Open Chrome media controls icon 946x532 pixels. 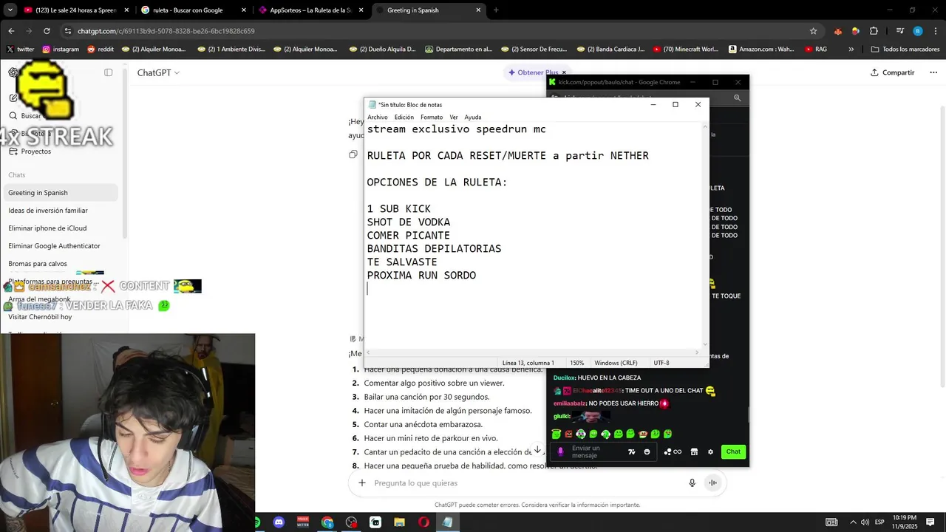tap(900, 31)
